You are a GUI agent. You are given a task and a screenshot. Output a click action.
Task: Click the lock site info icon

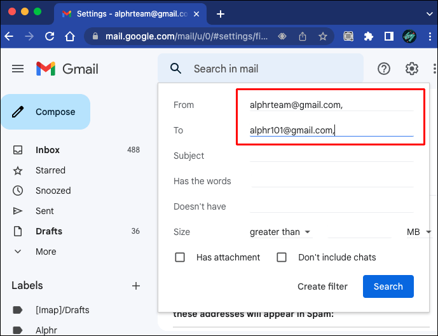pyautogui.click(x=95, y=36)
